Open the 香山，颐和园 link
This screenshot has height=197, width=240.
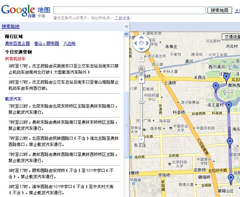[x=47, y=44]
